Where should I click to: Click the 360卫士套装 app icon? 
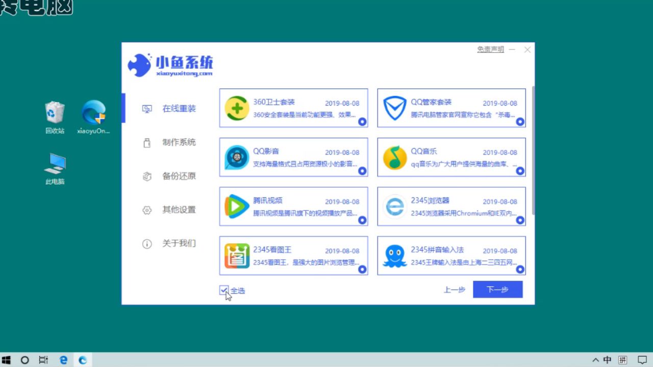(237, 108)
